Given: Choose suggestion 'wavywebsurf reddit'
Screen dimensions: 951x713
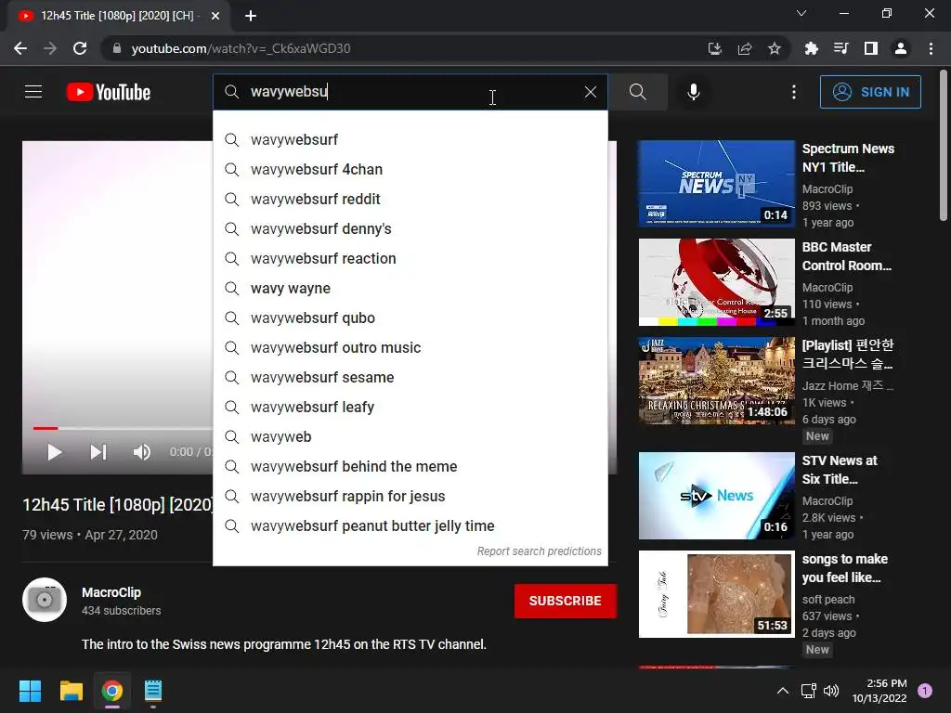Looking at the screenshot, I should 410,200.
